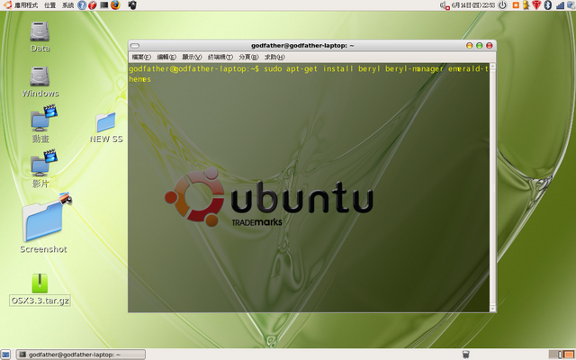This screenshot has width=576, height=360.
Task: Click the rightmost tray icon after the signal bars
Action: coord(571,5)
